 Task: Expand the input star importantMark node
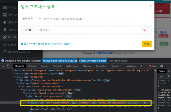28,102
